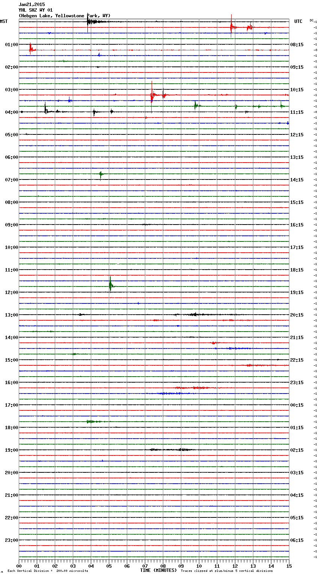Viewport: 319px width, 576px height.
Task: Click the UTC timezone label
Action: (x=298, y=21)
